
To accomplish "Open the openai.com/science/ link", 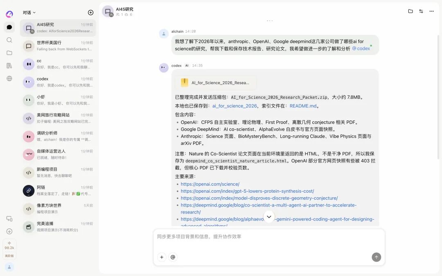I will click(x=210, y=184).
